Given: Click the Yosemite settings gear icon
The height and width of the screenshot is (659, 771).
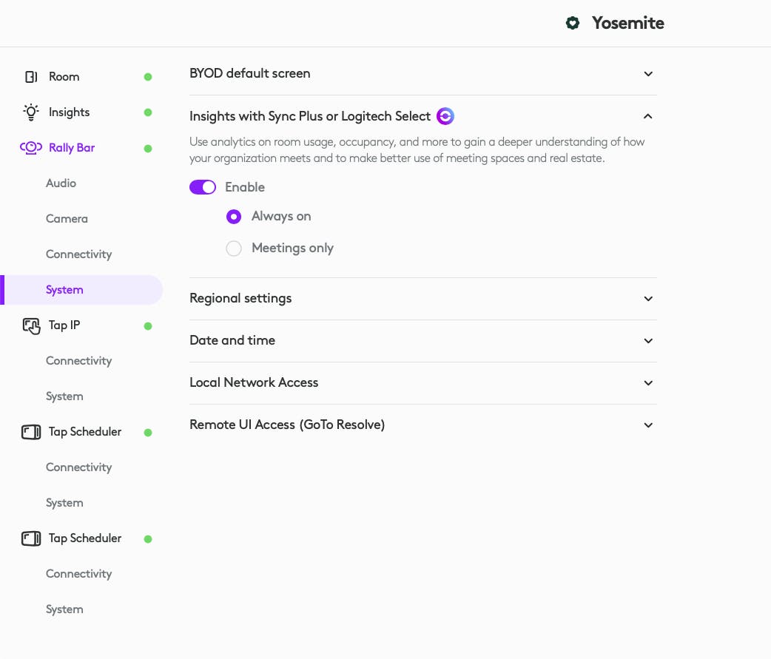Looking at the screenshot, I should (x=572, y=24).
